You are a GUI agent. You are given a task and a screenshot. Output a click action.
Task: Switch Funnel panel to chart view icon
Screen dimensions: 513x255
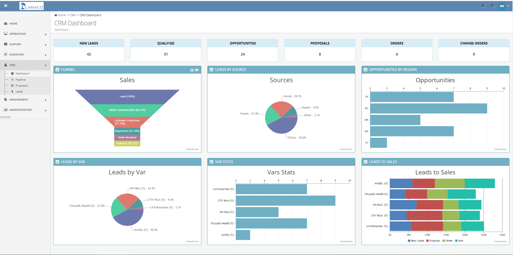click(192, 70)
